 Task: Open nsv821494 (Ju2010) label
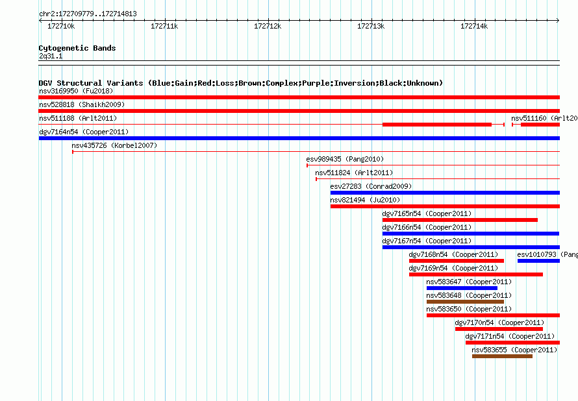click(365, 200)
